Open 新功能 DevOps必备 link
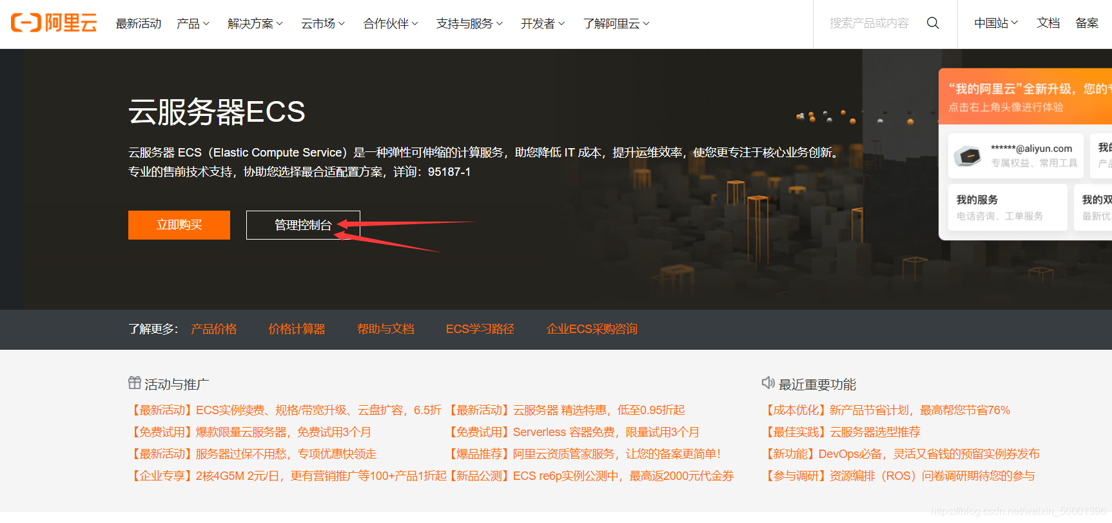 coord(901,454)
